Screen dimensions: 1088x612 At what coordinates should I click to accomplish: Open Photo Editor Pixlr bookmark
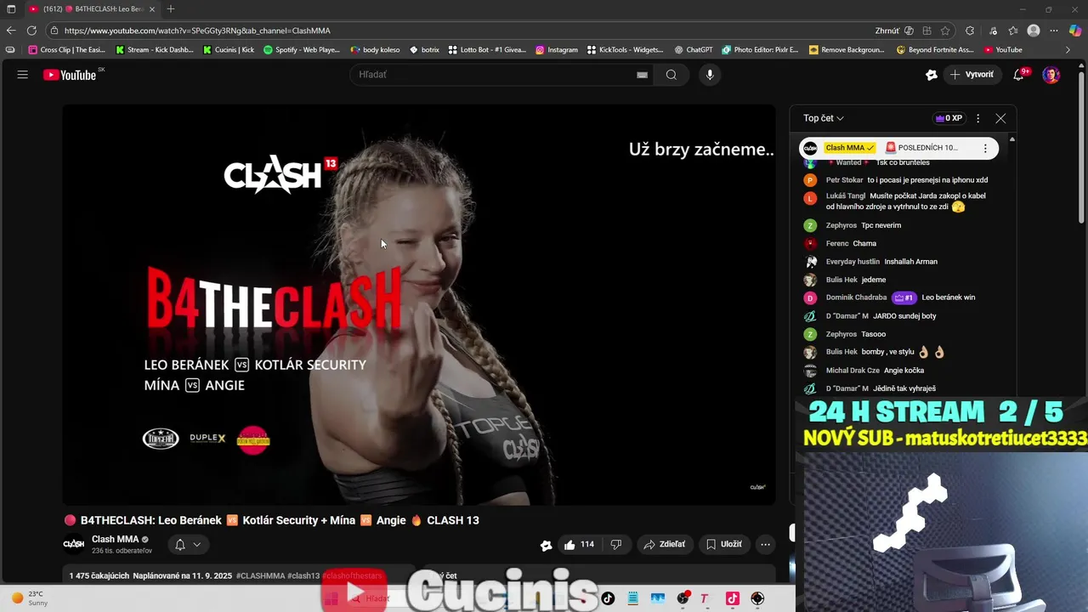pos(761,50)
